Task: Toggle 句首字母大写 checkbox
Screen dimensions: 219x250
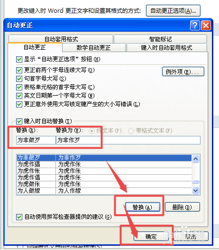Action: click(x=19, y=79)
